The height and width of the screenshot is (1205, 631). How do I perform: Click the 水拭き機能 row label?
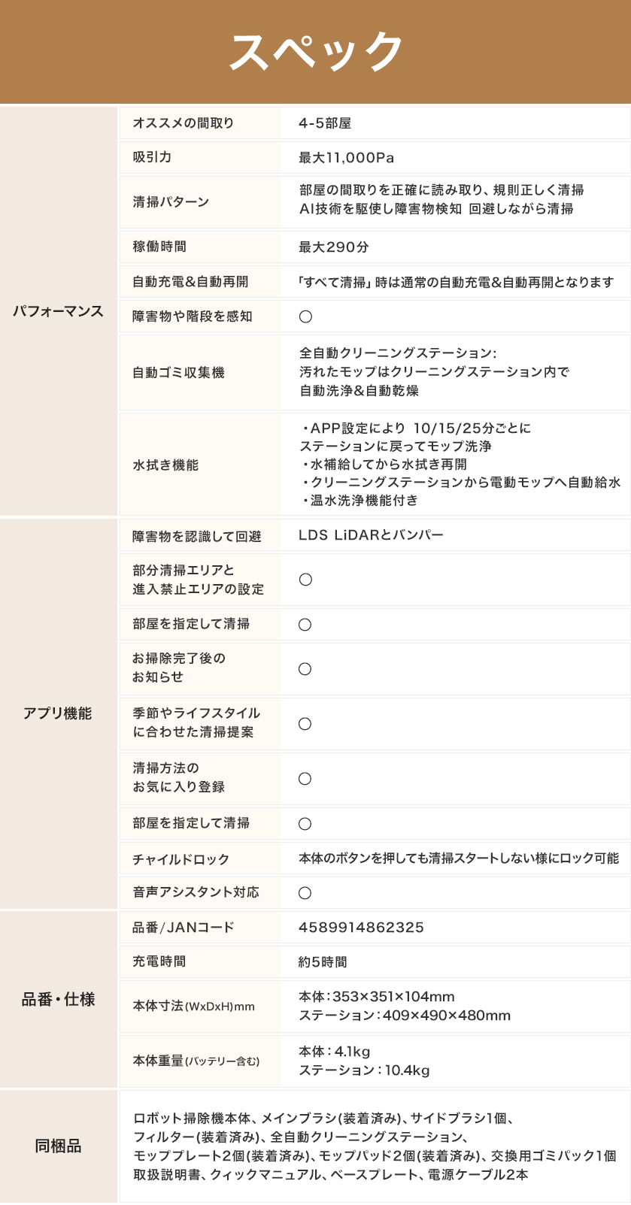point(165,465)
